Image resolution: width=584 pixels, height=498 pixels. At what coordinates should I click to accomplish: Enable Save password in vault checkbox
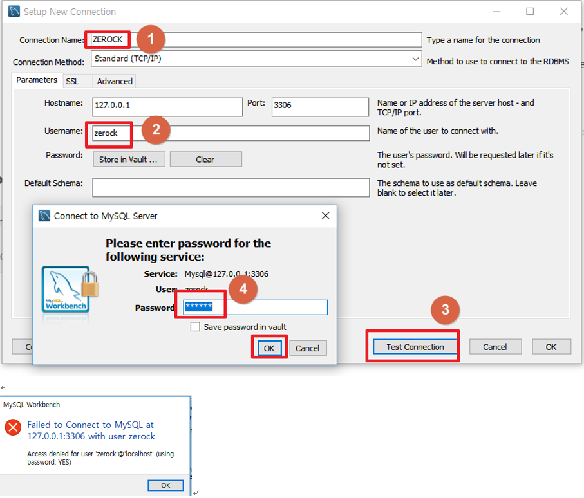pos(195,327)
